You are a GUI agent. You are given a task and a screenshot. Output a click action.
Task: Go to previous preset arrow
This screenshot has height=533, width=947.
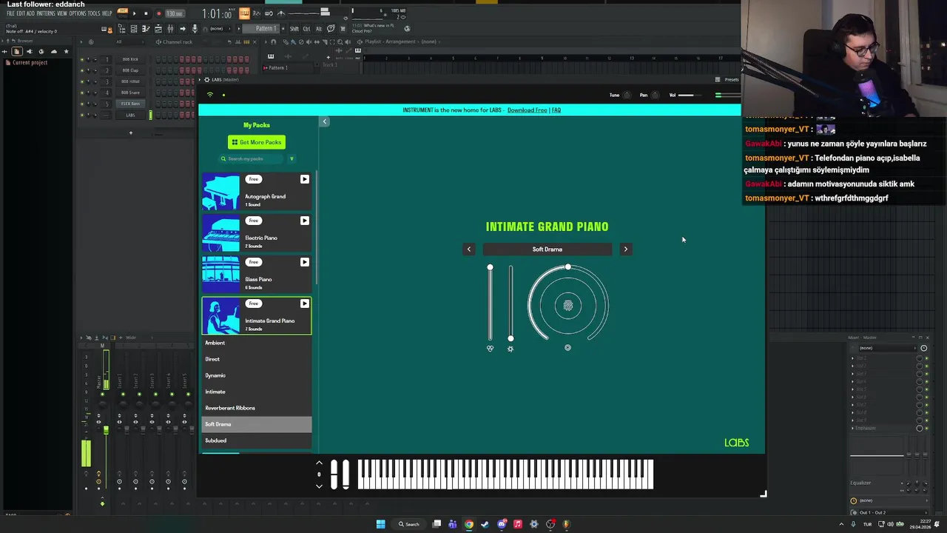tap(469, 249)
